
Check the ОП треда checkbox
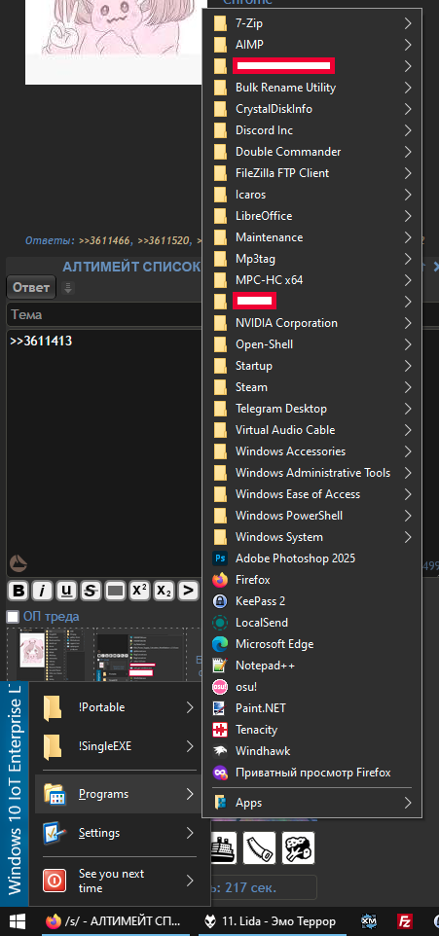click(13, 616)
